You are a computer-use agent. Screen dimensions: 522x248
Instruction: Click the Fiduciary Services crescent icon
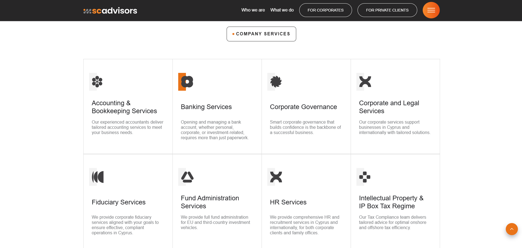point(98,177)
